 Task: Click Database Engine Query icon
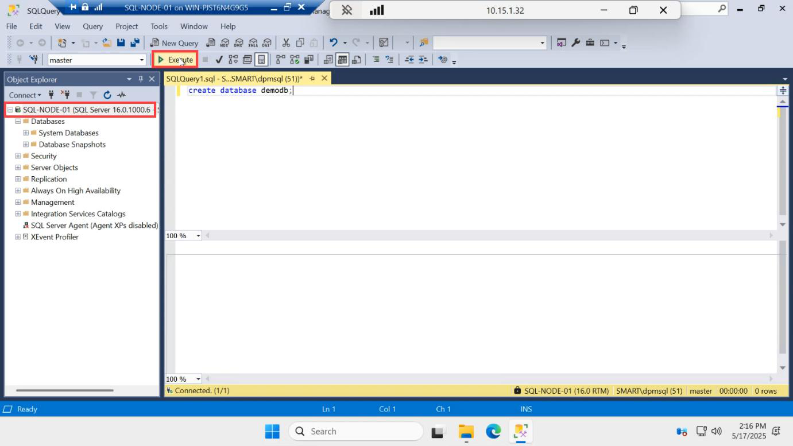coord(210,42)
